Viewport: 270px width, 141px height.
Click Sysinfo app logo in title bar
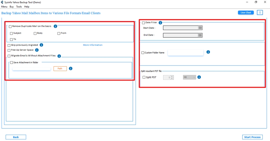coord(2,2)
